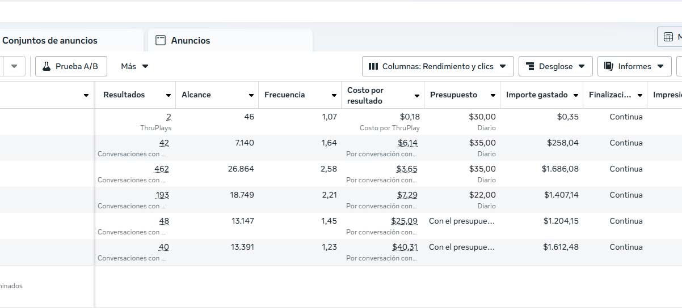Open the Más dropdown menu
This screenshot has height=308, width=682.
pyautogui.click(x=134, y=66)
